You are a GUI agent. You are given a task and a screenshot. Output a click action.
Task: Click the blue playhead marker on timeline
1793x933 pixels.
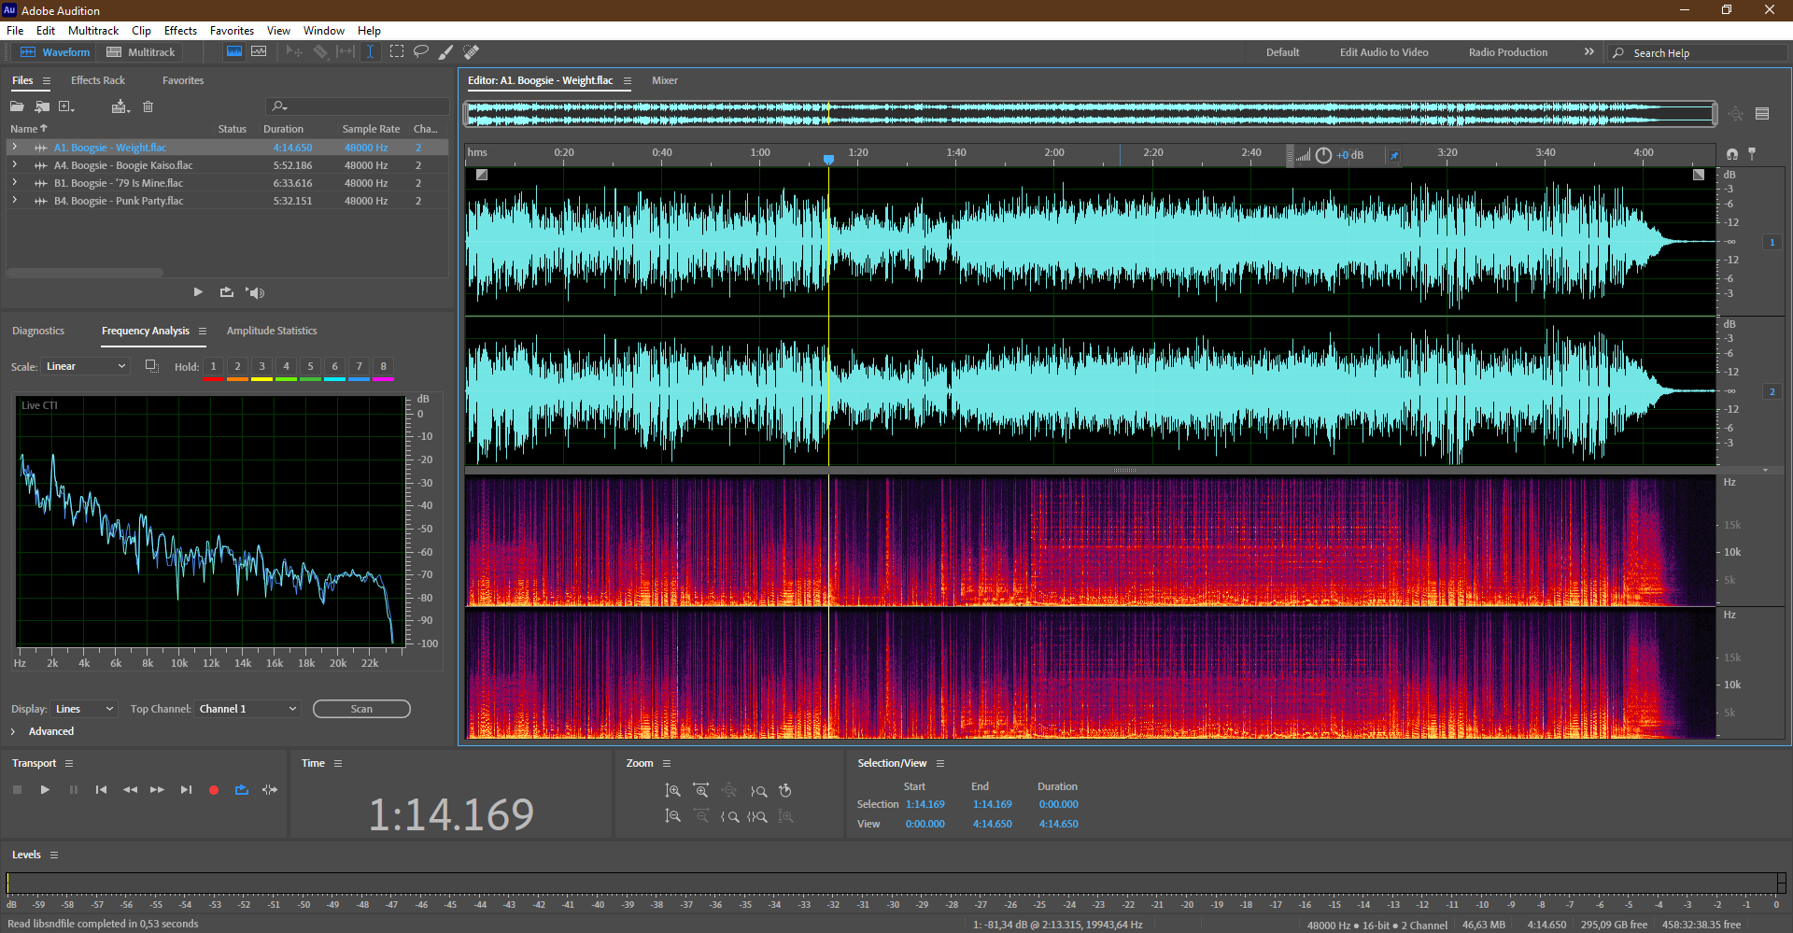coord(828,160)
